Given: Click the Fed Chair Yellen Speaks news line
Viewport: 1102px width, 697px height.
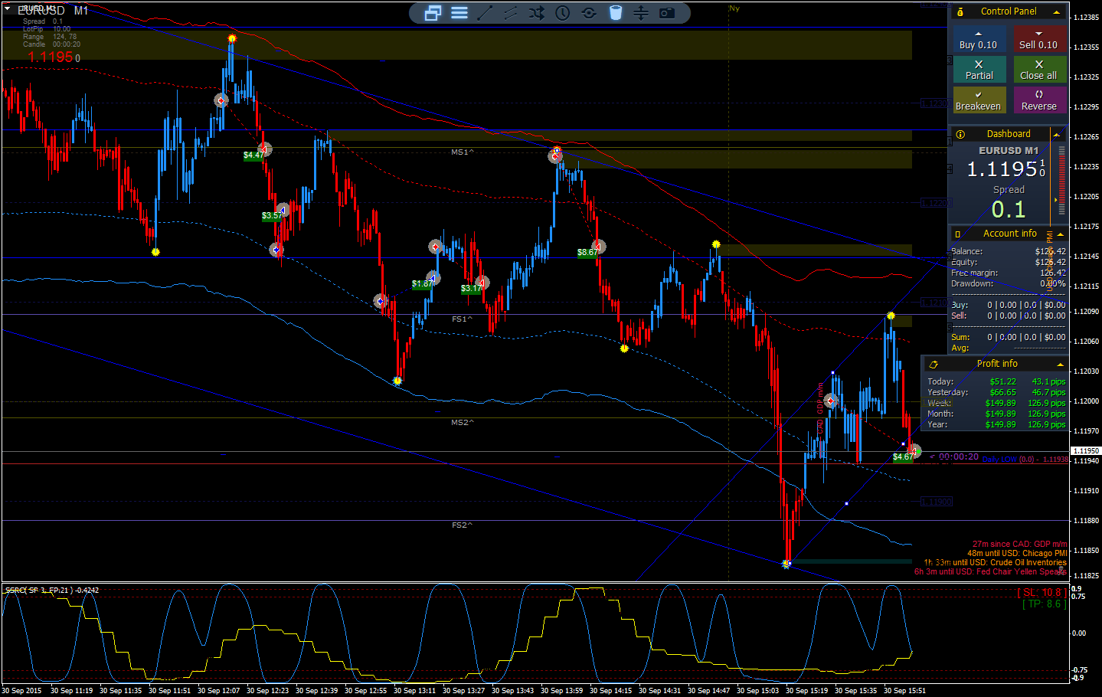Looking at the screenshot, I should [990, 571].
